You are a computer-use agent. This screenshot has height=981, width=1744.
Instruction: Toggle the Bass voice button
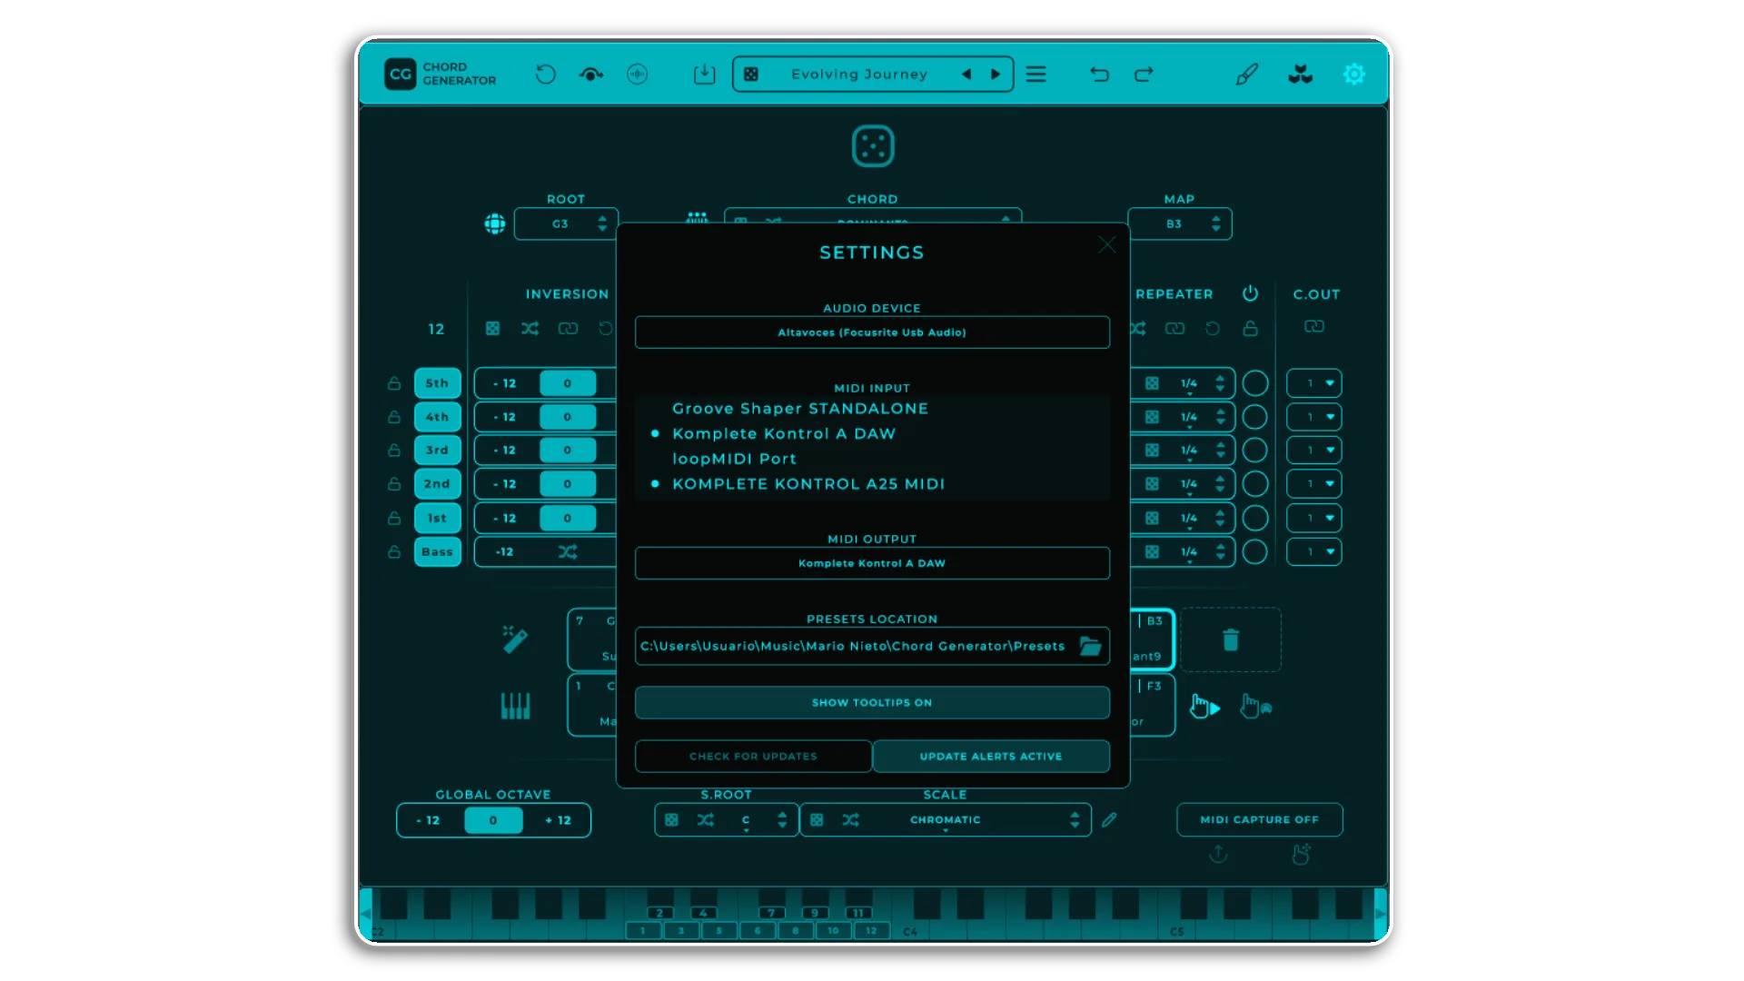(437, 551)
